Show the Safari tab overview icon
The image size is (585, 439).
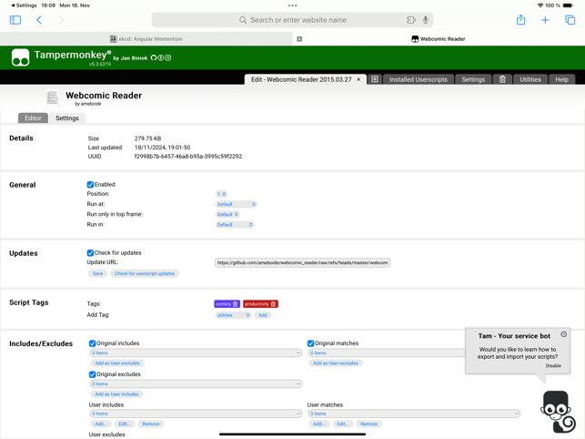[x=570, y=20]
